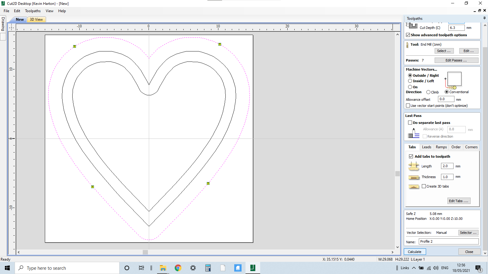Click the pin icon of Toolpaths panel
This screenshot has height=274, width=488.
[484, 18]
